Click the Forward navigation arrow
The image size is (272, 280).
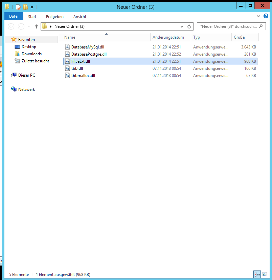(x=21, y=26)
